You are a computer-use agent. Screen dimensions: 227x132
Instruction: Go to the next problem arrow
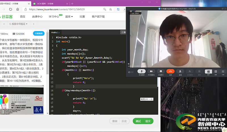[x=33, y=24]
